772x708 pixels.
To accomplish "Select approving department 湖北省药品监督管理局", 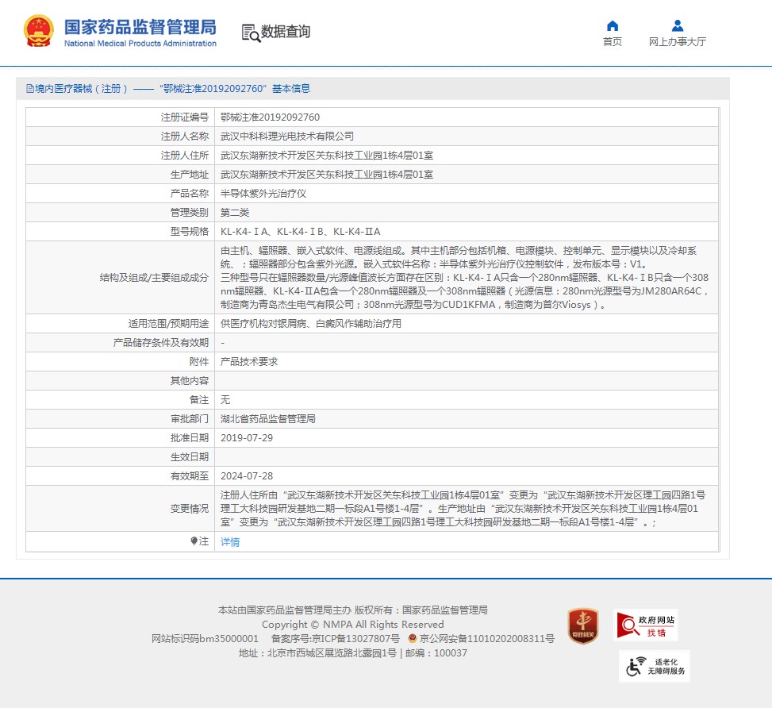I will [x=268, y=419].
